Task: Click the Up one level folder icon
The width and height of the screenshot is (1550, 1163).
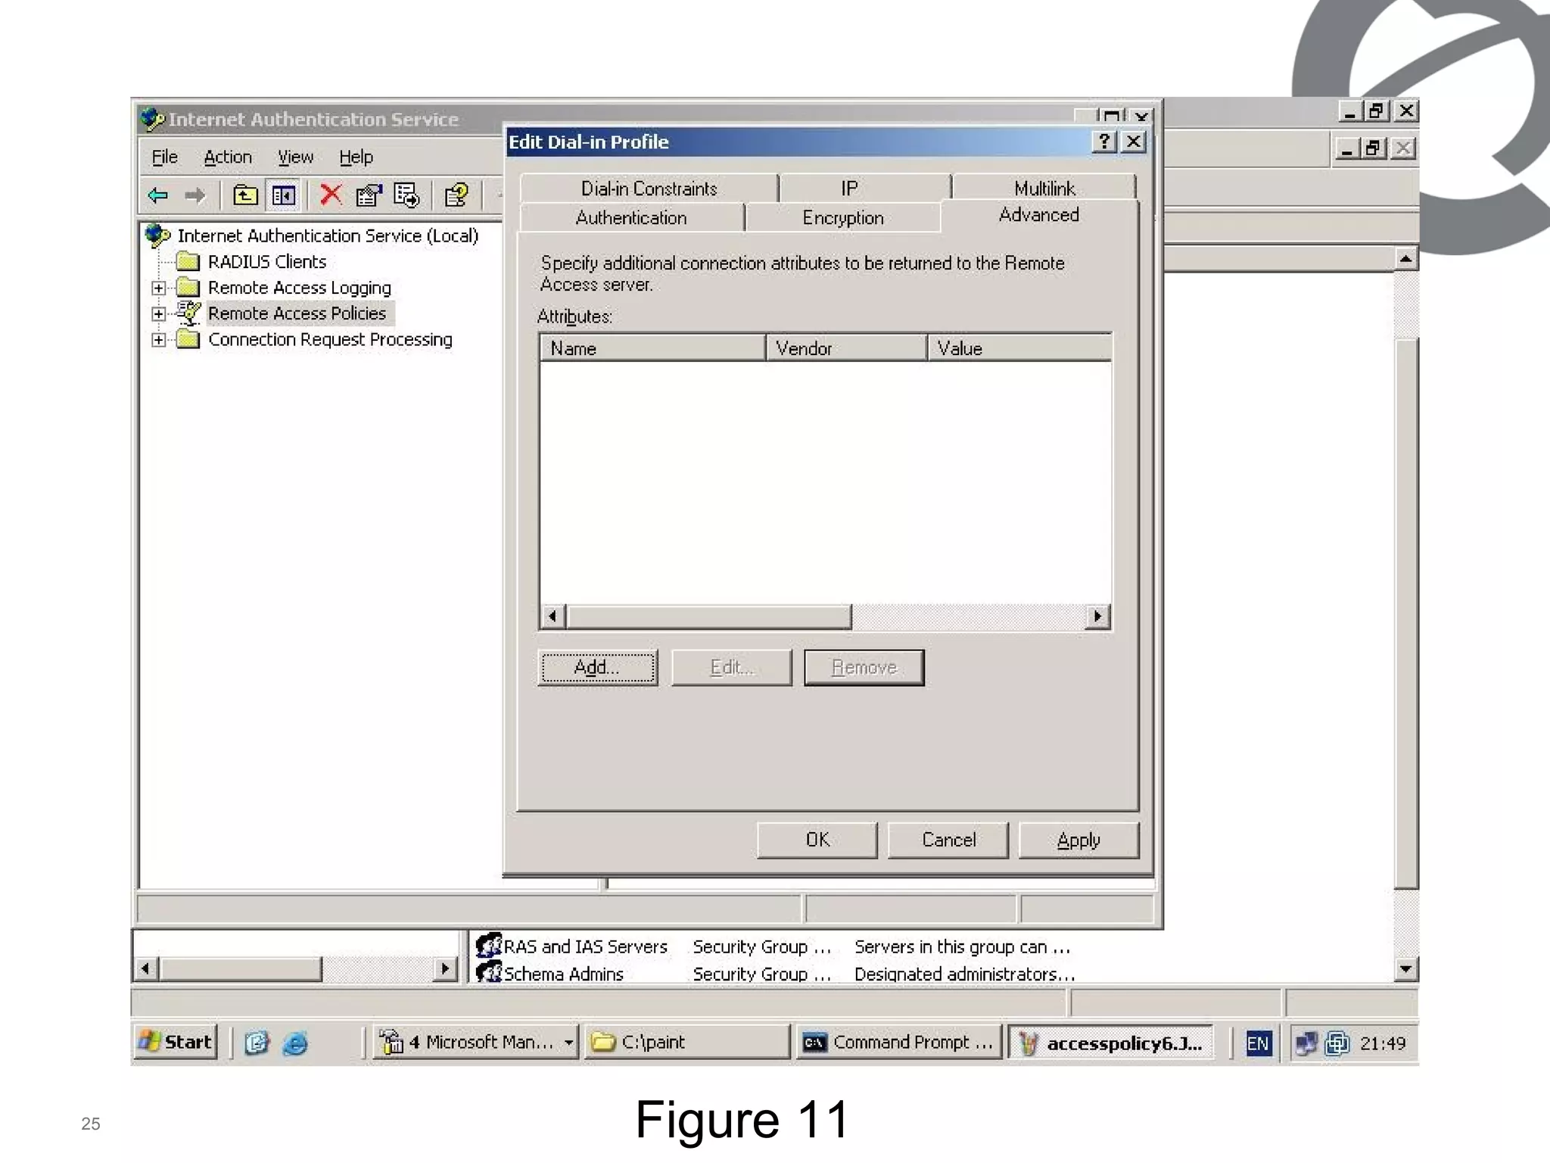Action: (244, 196)
